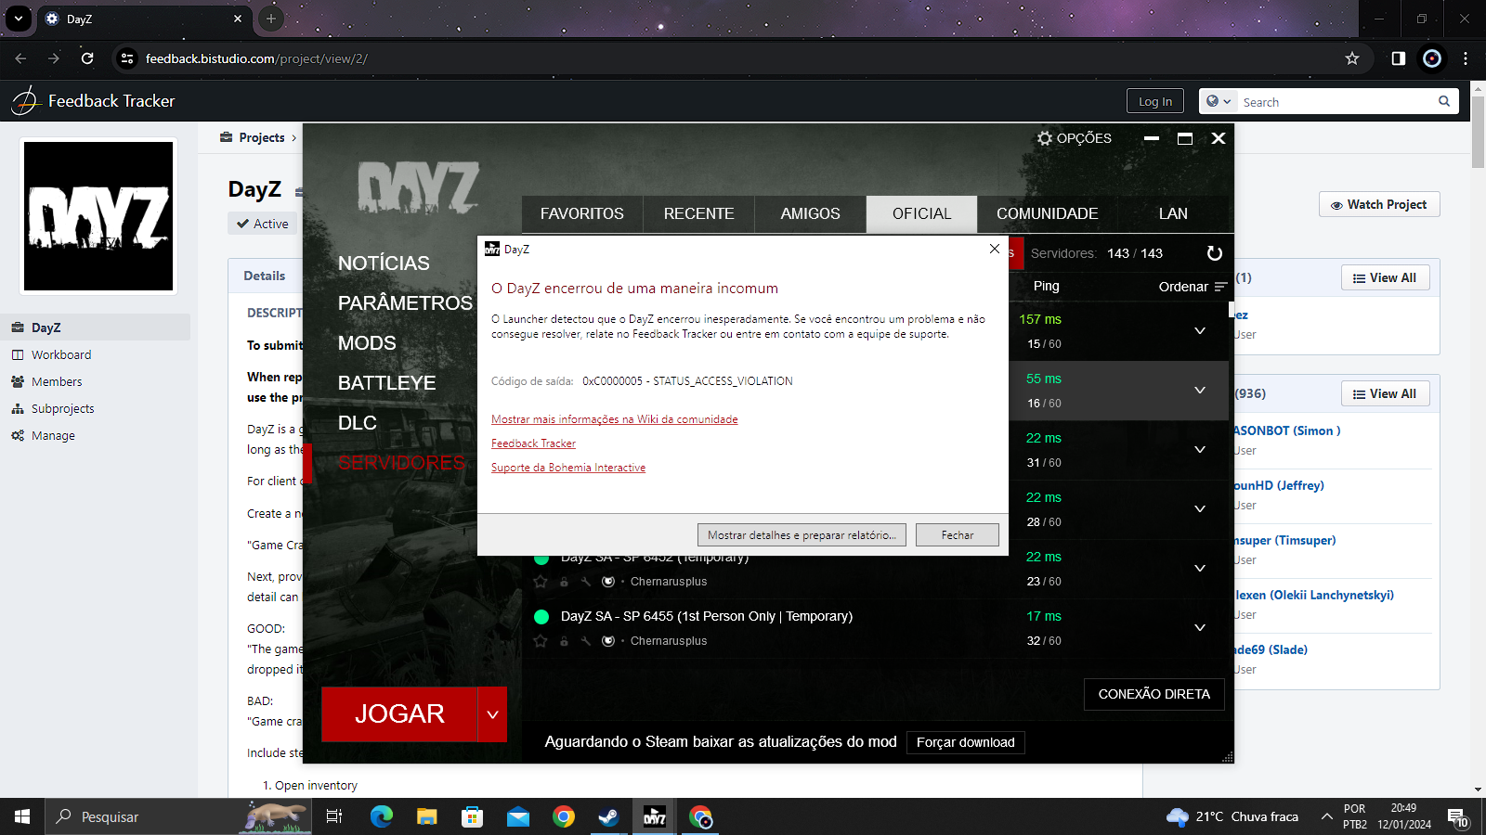Click Watch Project button

[x=1379, y=204]
